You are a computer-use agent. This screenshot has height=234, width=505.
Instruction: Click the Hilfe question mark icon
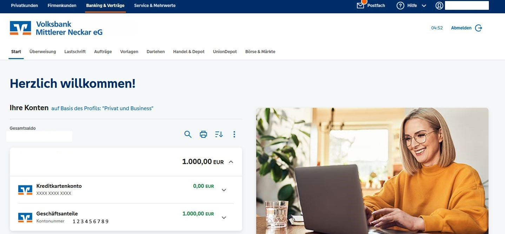pyautogui.click(x=400, y=6)
